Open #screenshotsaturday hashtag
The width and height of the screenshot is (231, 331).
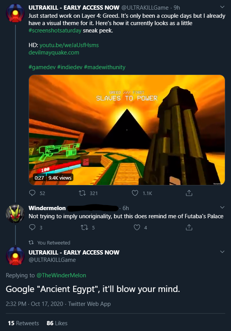55,31
